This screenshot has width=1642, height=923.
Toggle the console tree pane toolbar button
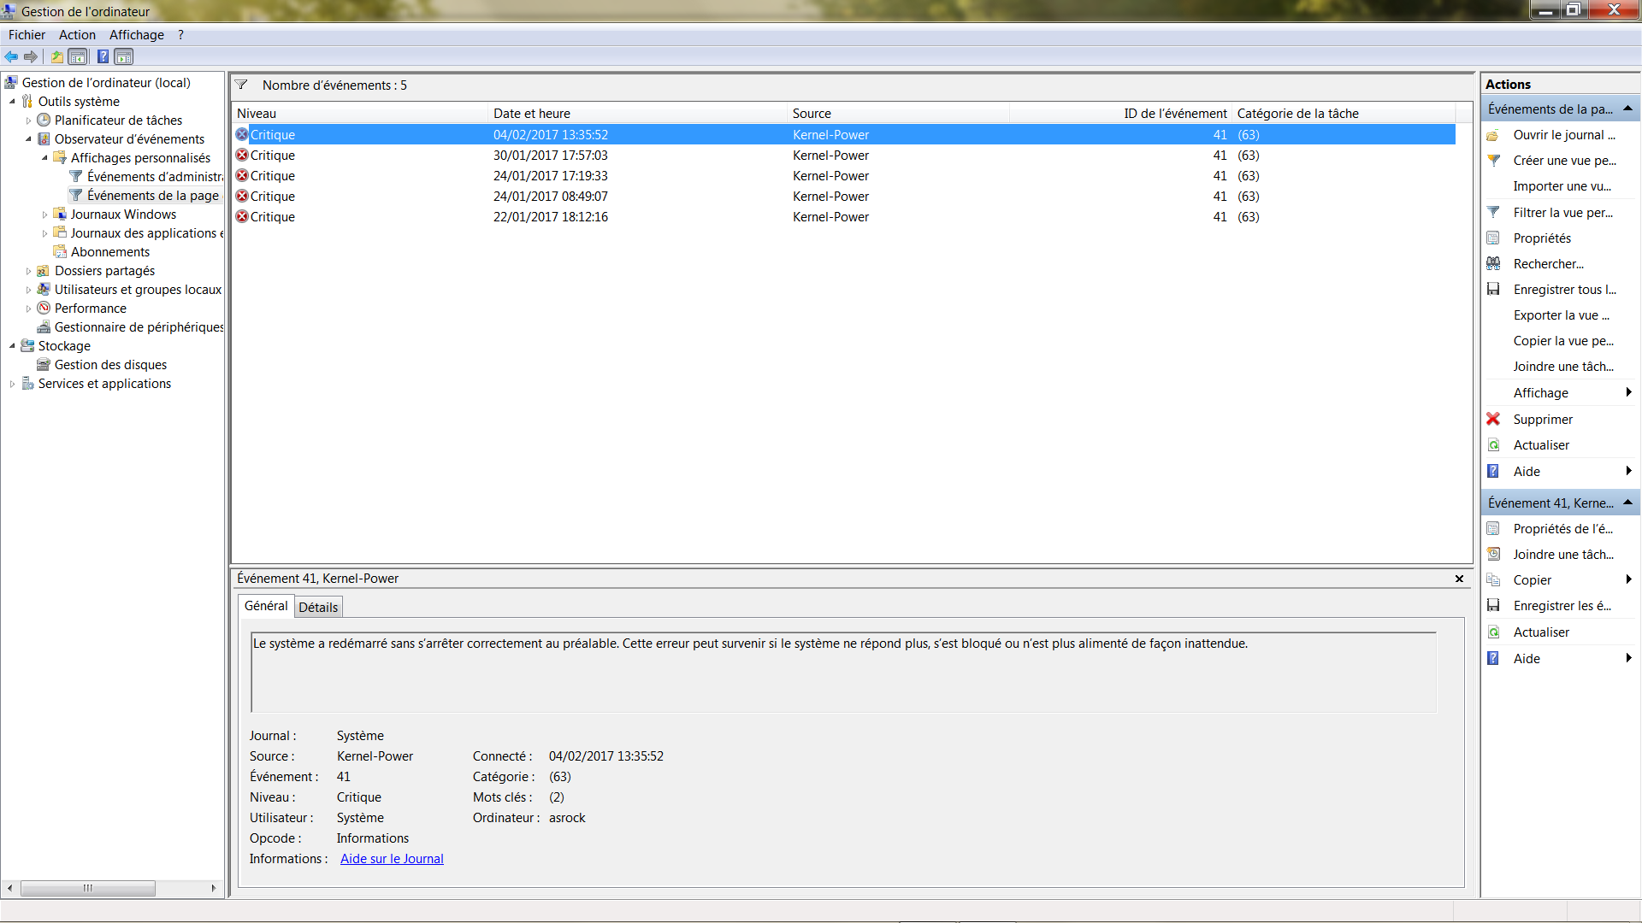(x=78, y=57)
